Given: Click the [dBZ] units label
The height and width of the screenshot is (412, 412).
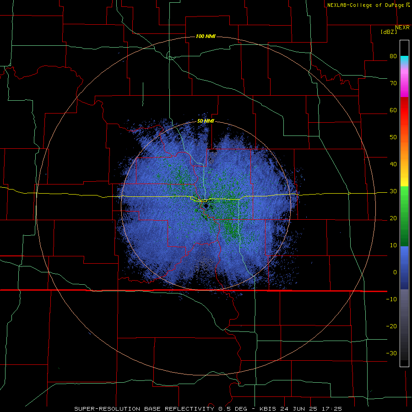Looking at the screenshot, I should click(x=389, y=32).
